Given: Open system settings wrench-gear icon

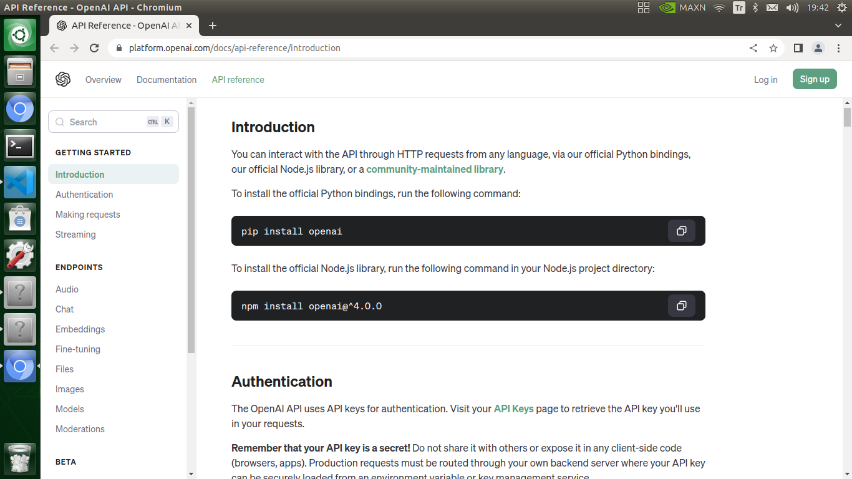Looking at the screenshot, I should pos(20,256).
